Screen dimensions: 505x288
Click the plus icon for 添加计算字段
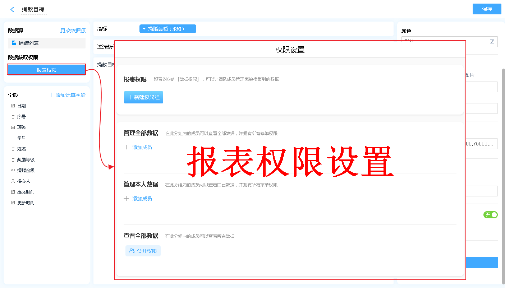[51, 95]
